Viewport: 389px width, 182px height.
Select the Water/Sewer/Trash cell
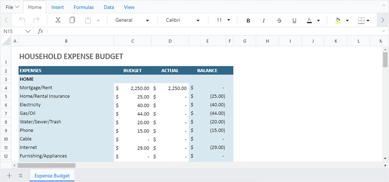pyautogui.click(x=66, y=122)
